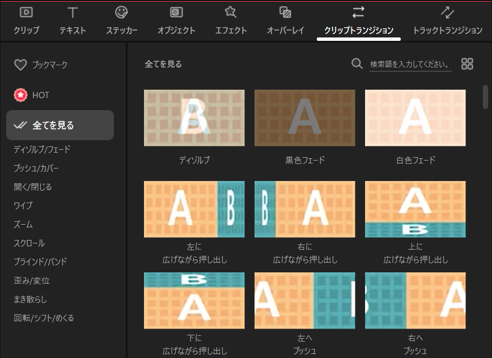Open the 回転/シフト/めくる category

pyautogui.click(x=44, y=318)
